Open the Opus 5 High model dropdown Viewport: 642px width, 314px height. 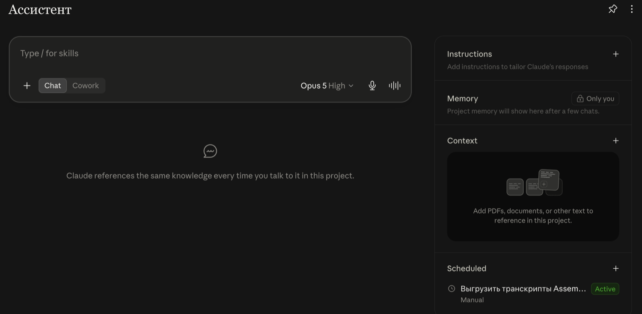[x=327, y=85]
